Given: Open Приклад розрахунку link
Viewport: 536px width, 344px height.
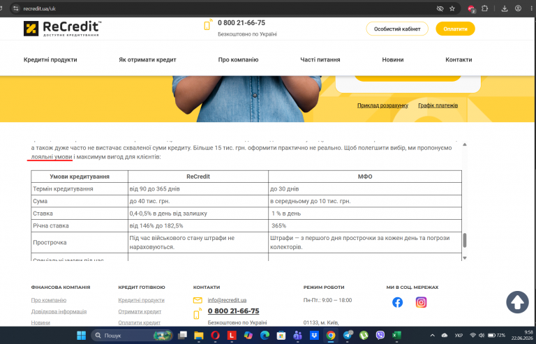Looking at the screenshot, I should pyautogui.click(x=383, y=105).
